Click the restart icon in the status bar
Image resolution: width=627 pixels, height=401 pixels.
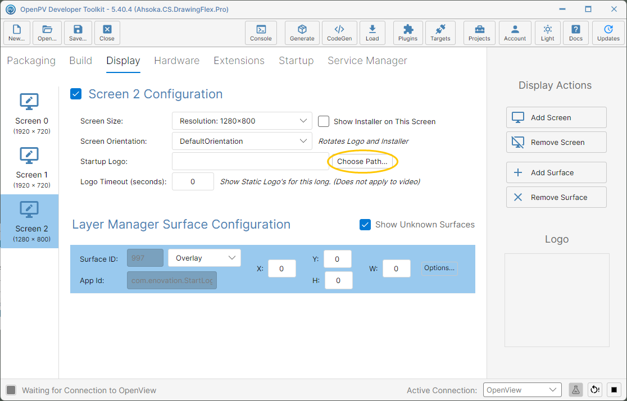595,390
